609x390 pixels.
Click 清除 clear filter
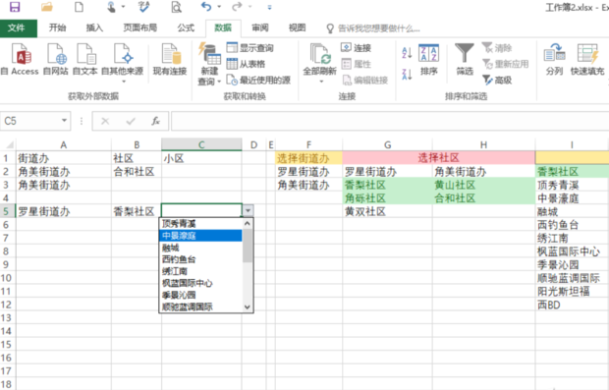(497, 48)
